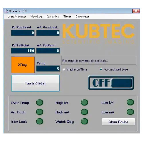This screenshot has width=143, height=142.
Task: Click the Low kV indicator light
Action: click(x=130, y=102)
